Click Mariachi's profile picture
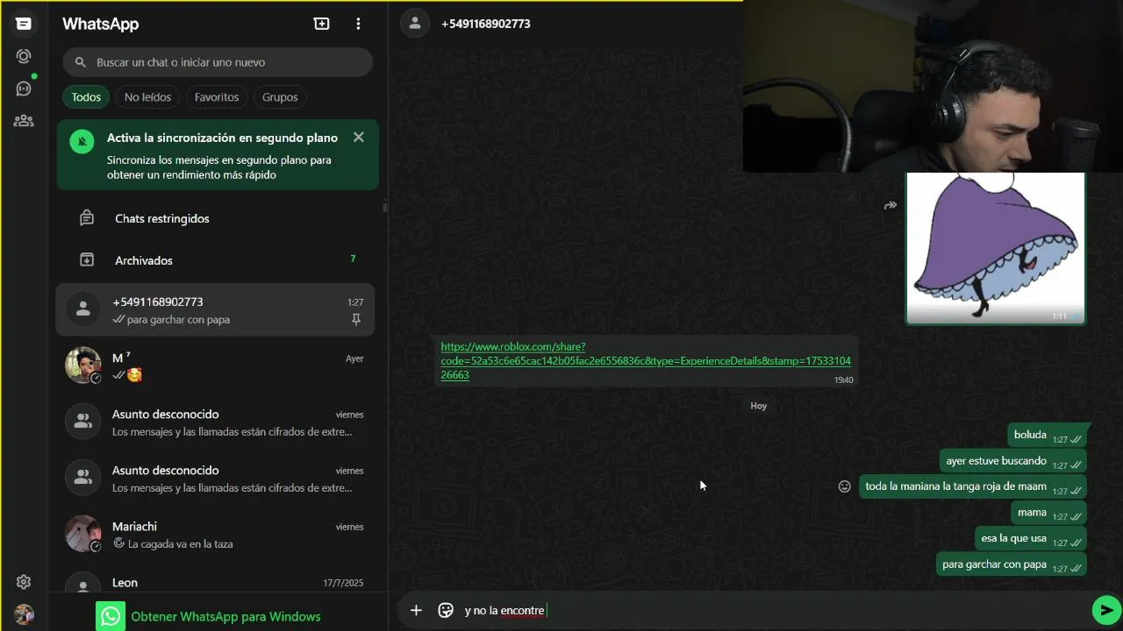1123x631 pixels. (83, 534)
